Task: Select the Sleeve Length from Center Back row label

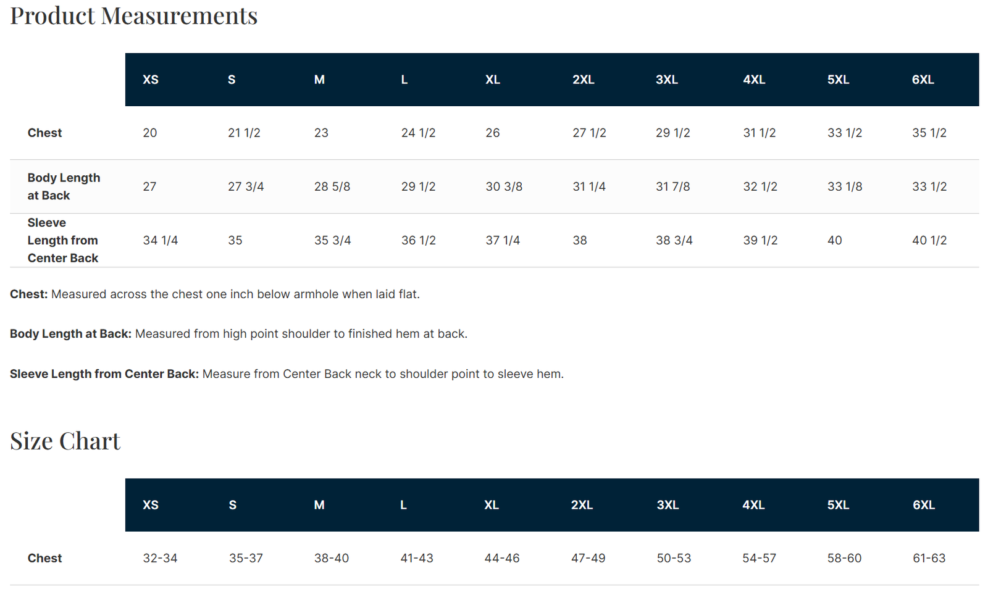Action: [x=62, y=240]
